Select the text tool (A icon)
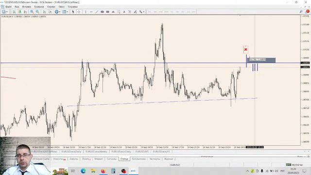Viewport: 311px width, 175px height. tap(124, 12)
